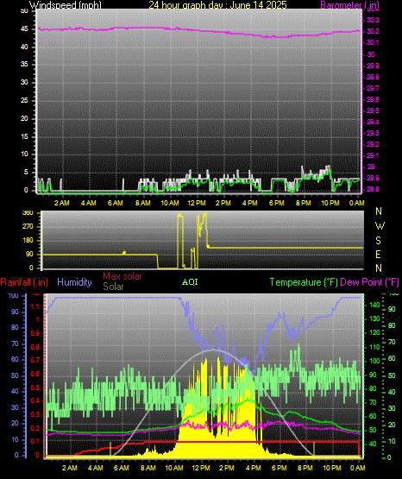
Task: Click the Solar legend label
Action: click(x=113, y=287)
